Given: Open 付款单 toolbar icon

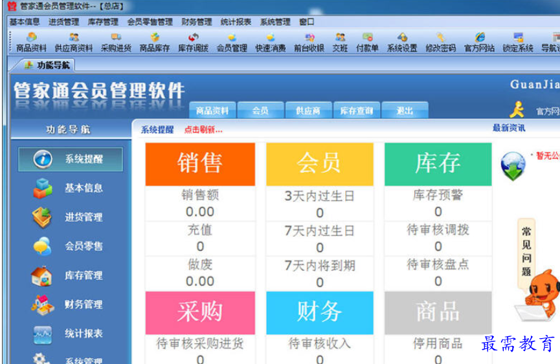Looking at the screenshot, I should (x=367, y=42).
